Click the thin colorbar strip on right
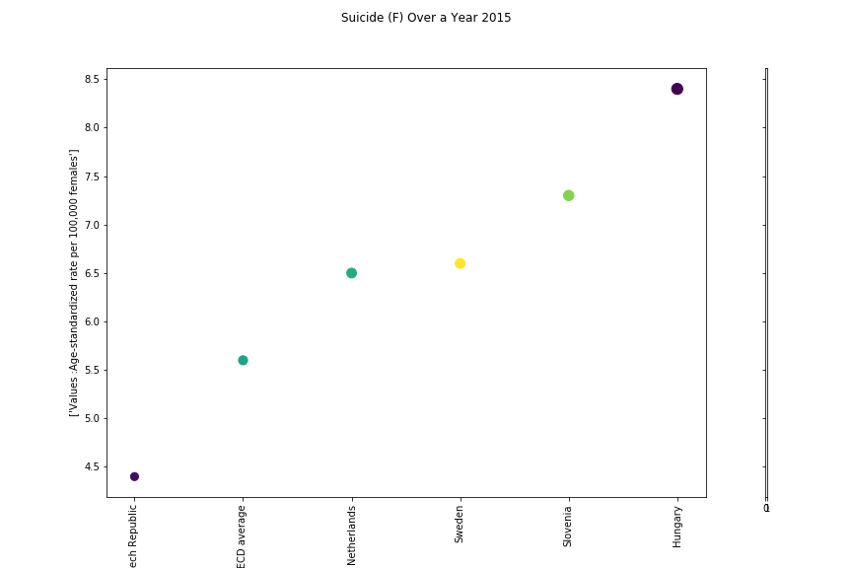Image resolution: width=852 pixels, height=568 pixels. [x=766, y=283]
